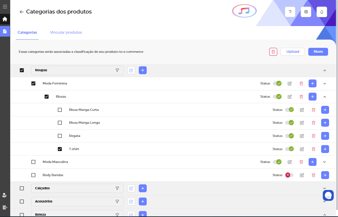Click the question mark help icon
This screenshot has height=217, width=338.
[x=290, y=12]
